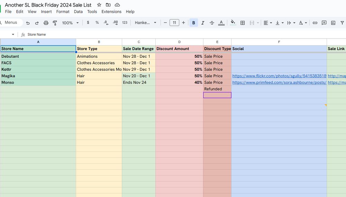Screen dimensions: 346x197
Task: Click the Undo arrow icon
Action: [x=28, y=23]
